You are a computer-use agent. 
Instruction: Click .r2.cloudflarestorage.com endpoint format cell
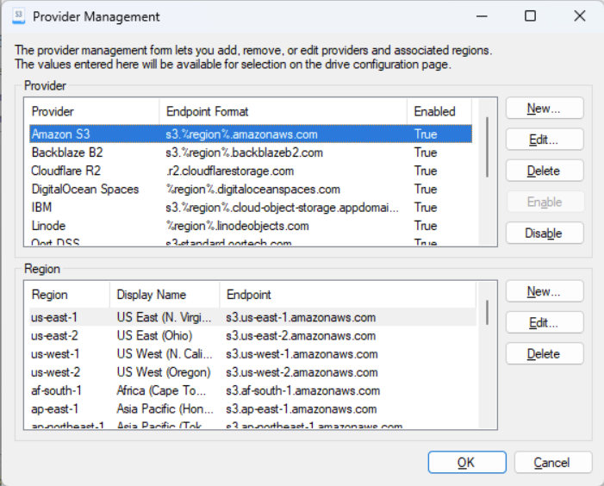tap(230, 171)
